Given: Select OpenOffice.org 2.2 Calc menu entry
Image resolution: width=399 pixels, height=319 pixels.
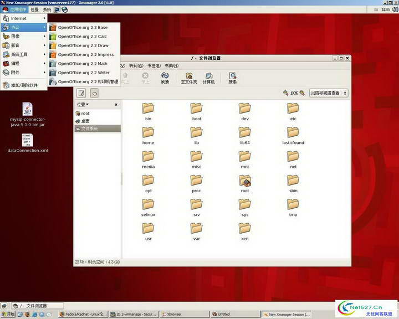Looking at the screenshot, I should (82, 37).
